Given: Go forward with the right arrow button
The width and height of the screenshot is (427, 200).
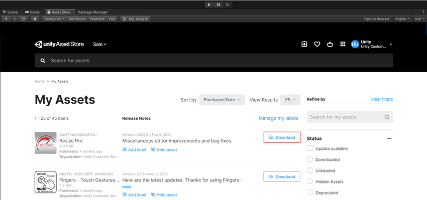Looking at the screenshot, I should pyautogui.click(x=15, y=19).
